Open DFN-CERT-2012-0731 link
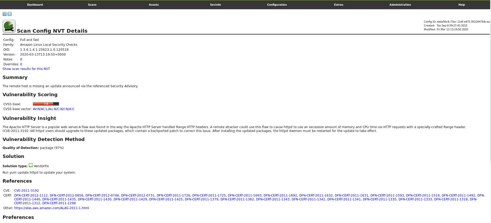The image size is (491, 223). (138, 195)
